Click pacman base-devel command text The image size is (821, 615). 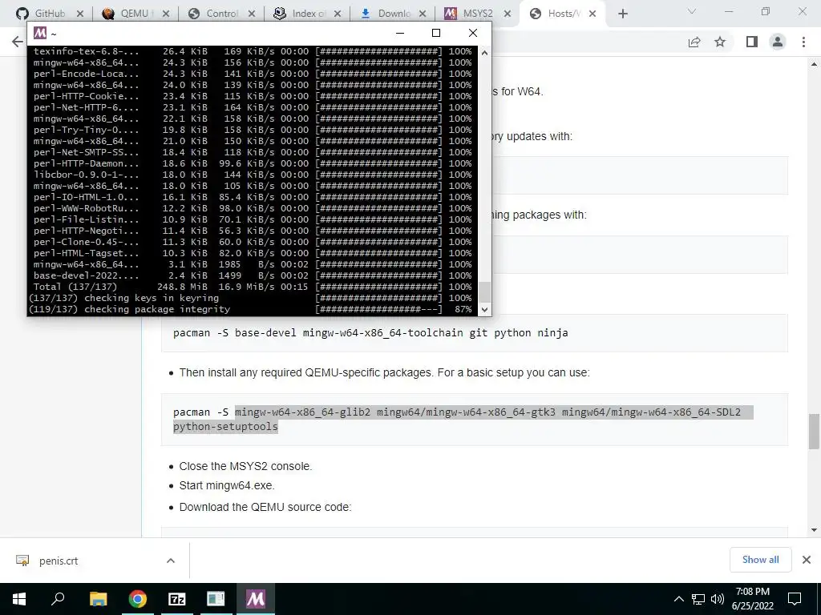click(370, 332)
